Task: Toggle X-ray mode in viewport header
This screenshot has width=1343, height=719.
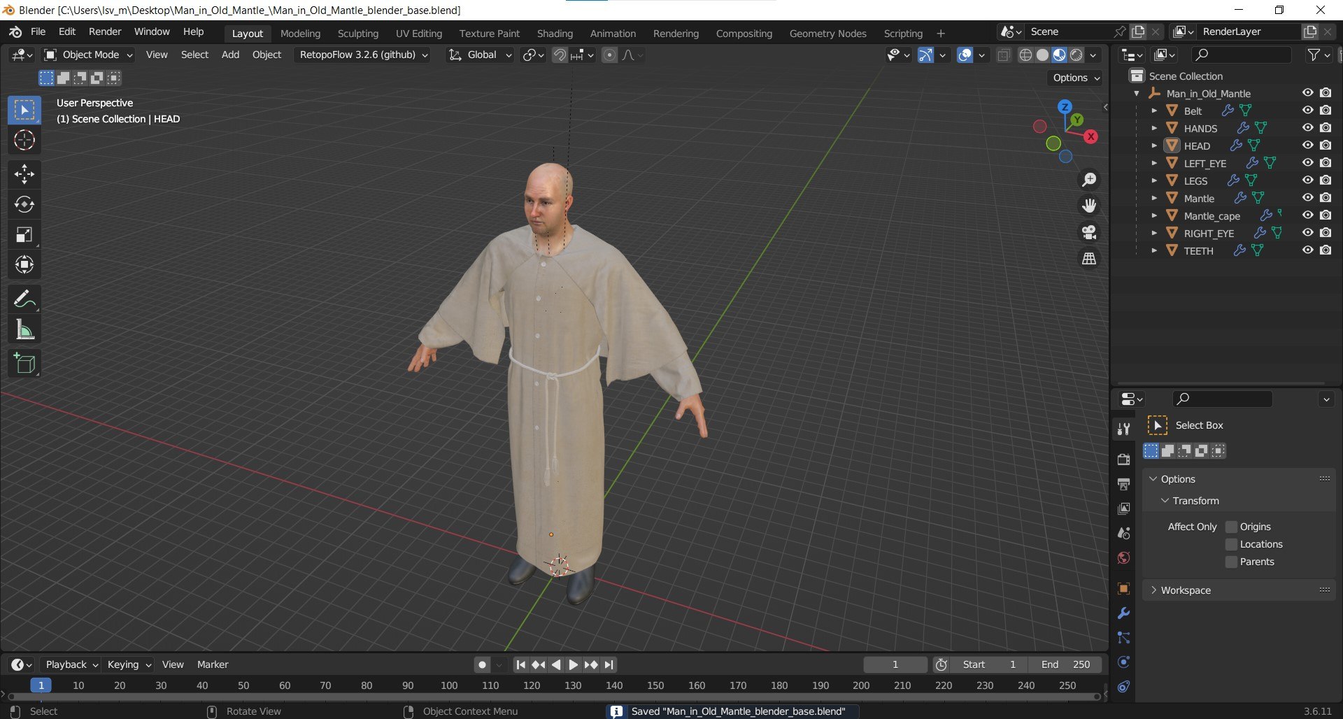Action: (x=1004, y=55)
